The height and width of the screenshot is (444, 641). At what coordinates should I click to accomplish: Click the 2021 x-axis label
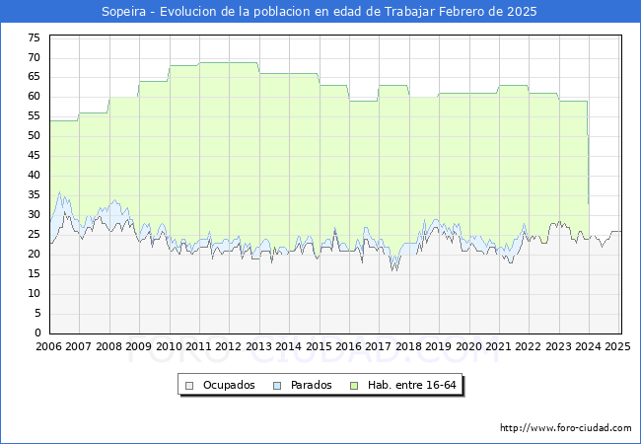[x=499, y=346]
